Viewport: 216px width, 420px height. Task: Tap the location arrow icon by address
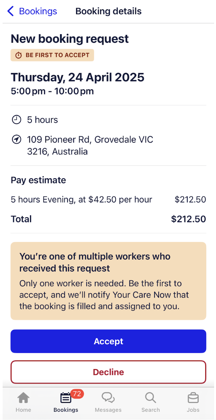(16, 140)
